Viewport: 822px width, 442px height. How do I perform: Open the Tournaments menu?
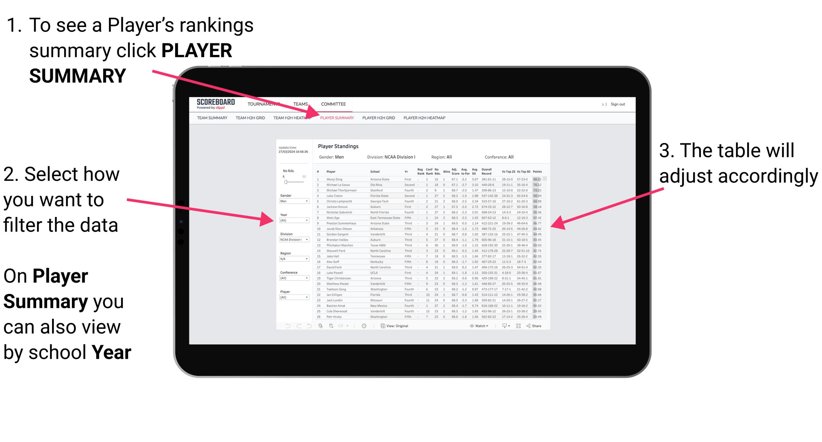point(267,106)
